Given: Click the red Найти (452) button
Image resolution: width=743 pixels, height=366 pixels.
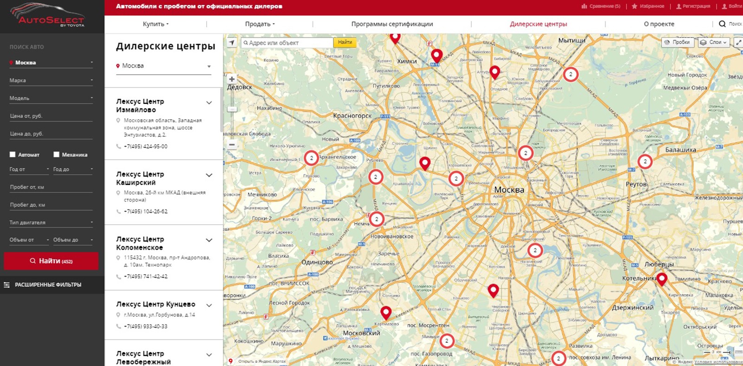Looking at the screenshot, I should tap(51, 261).
